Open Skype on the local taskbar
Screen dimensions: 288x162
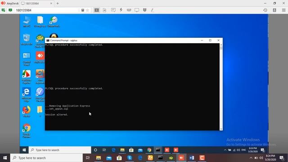pos(130,158)
